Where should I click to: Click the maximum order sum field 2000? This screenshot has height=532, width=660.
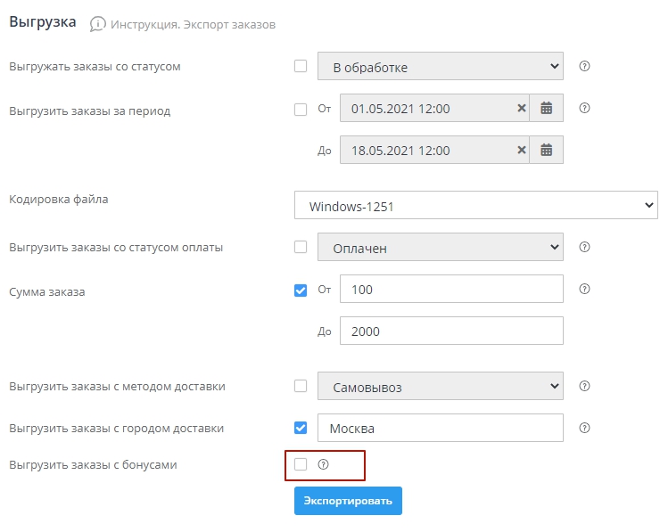click(x=451, y=331)
